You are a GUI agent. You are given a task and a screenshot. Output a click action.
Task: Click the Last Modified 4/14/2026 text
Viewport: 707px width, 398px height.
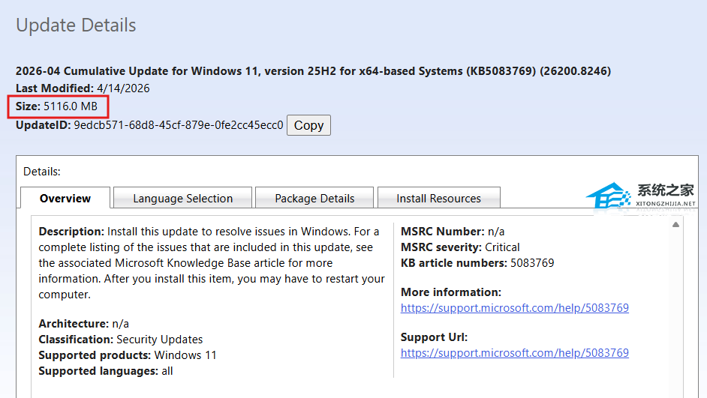[83, 88]
